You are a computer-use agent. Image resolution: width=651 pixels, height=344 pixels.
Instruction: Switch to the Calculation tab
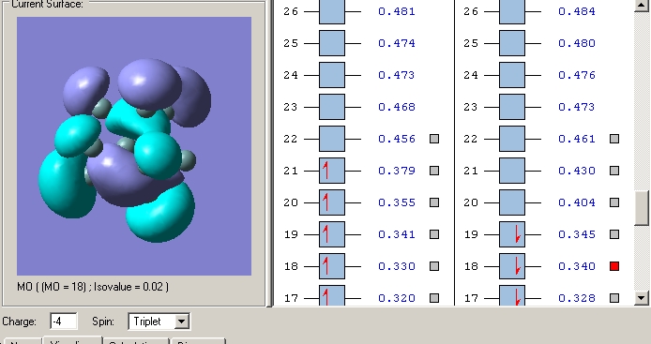(x=136, y=341)
